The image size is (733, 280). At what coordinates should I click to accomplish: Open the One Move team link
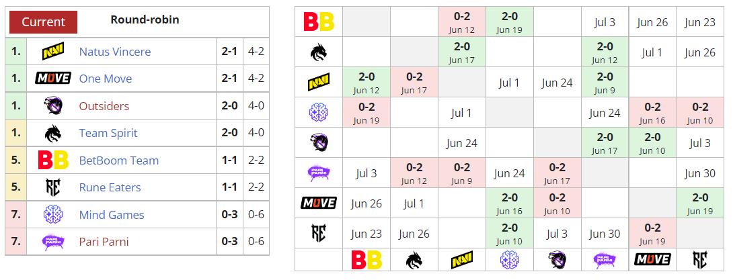[x=106, y=79]
